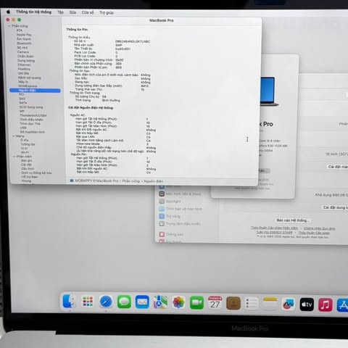Select Máy in in hardware list
The image size is (348, 348).
tap(23, 82)
